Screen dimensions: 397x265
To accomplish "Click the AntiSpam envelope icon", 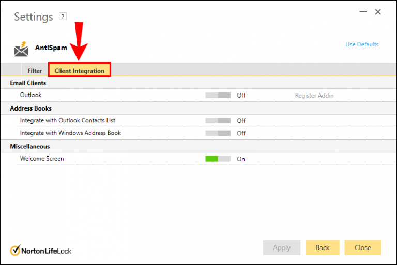I will (21, 49).
